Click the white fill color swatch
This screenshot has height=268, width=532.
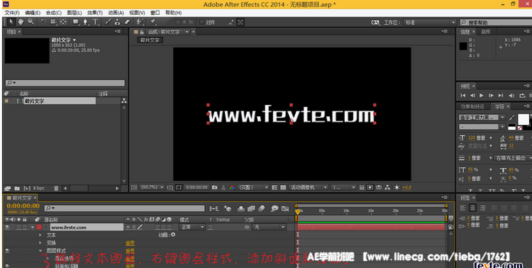(x=523, y=119)
